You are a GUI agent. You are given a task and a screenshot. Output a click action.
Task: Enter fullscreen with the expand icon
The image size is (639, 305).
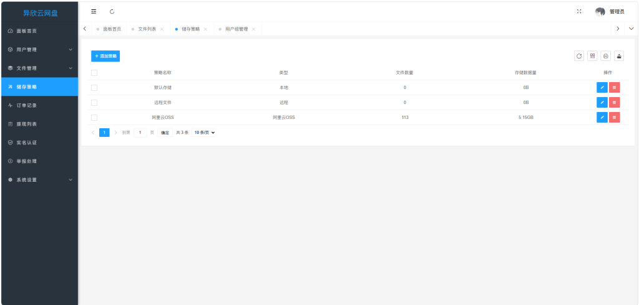(x=579, y=11)
